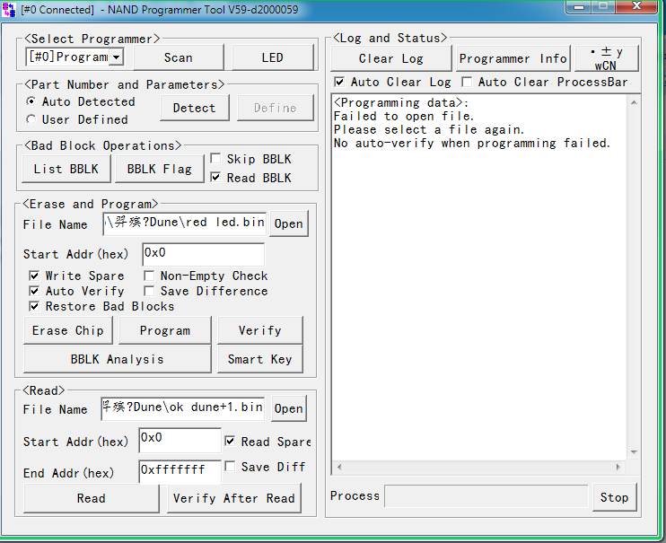Click the BBLK Analysis button
Screen dimensions: 666x543
click(117, 359)
